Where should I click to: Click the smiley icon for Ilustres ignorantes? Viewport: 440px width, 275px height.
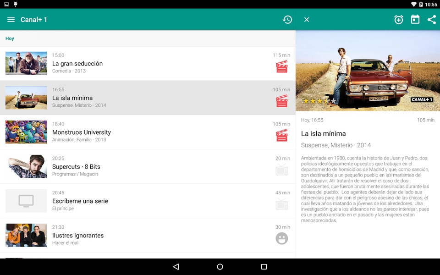[282, 238]
